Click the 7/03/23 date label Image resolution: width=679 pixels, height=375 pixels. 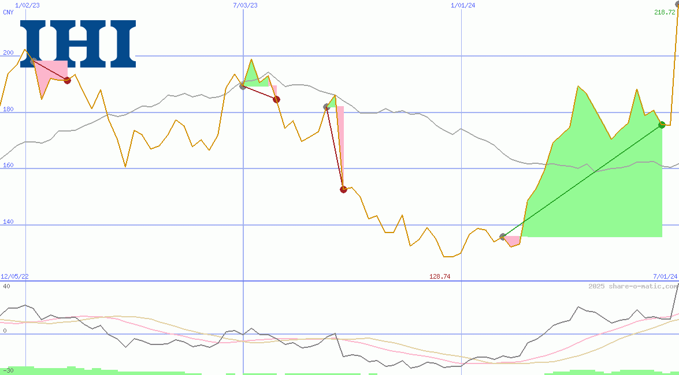pos(244,5)
